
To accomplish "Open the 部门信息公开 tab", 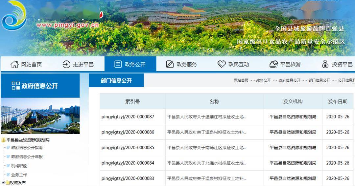I will coord(116,81).
